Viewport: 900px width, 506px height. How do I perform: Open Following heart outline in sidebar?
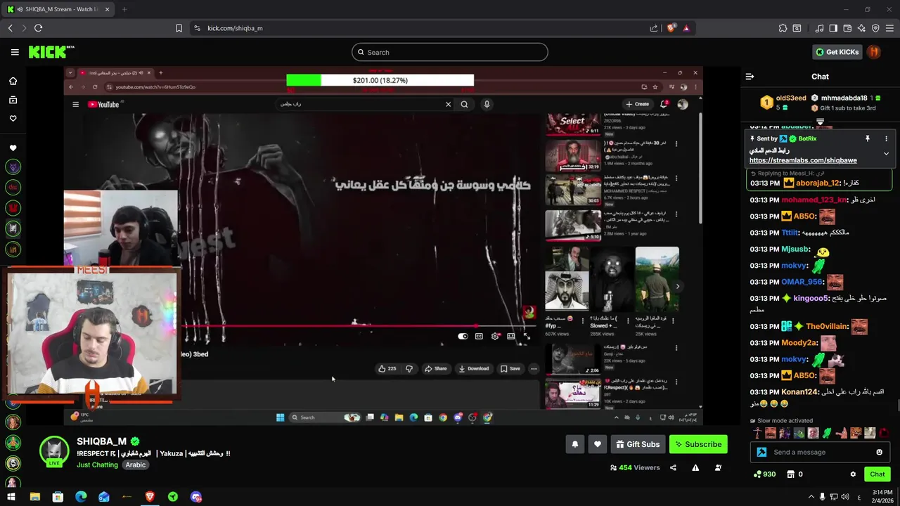pos(13,119)
